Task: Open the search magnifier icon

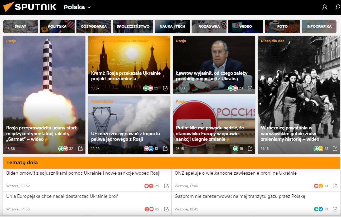Action: 338,7
